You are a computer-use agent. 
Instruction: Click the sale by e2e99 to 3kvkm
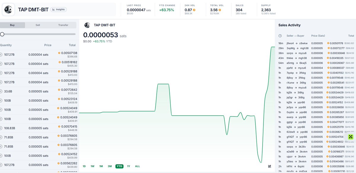(316, 152)
